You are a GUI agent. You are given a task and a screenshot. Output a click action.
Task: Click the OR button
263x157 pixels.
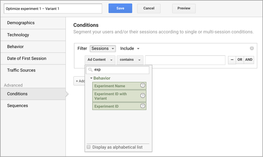(x=240, y=60)
